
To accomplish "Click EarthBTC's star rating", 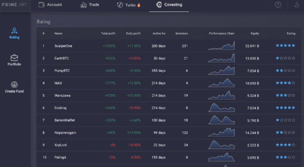I will [285, 58].
